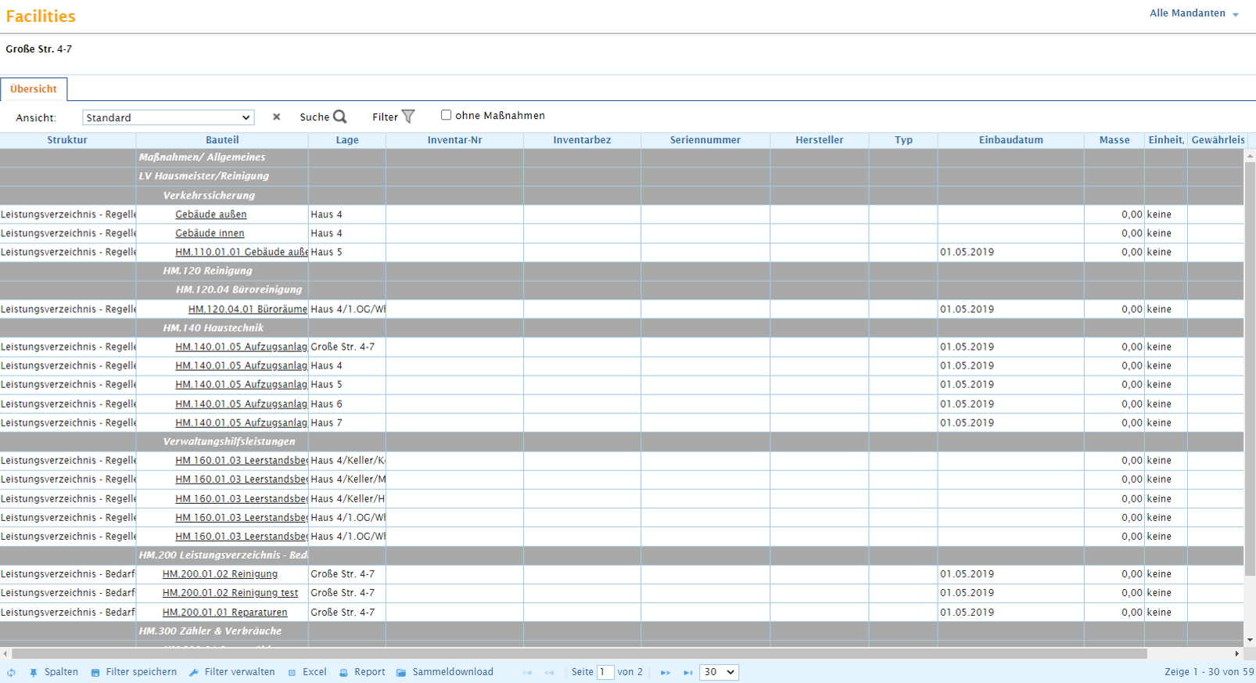Click the Facilities heading
The width and height of the screenshot is (1256, 683).
click(41, 16)
